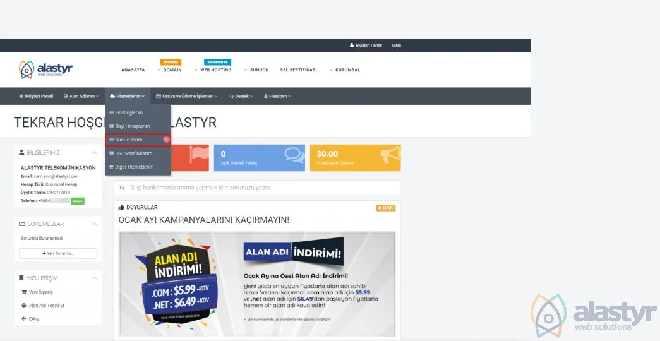Click Yeni Sorumlu button
This screenshot has height=341, width=660.
tap(58, 253)
